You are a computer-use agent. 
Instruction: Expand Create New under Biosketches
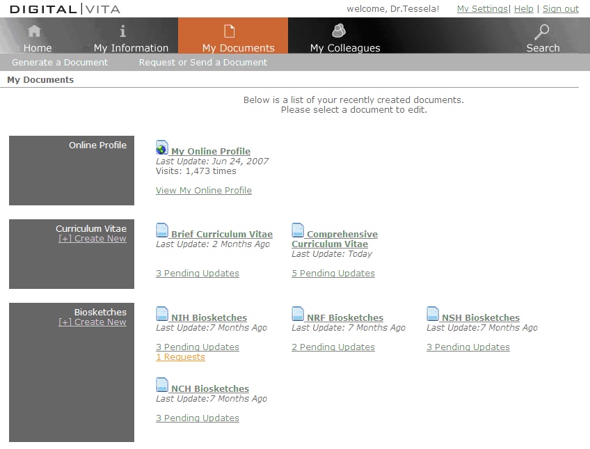click(93, 322)
